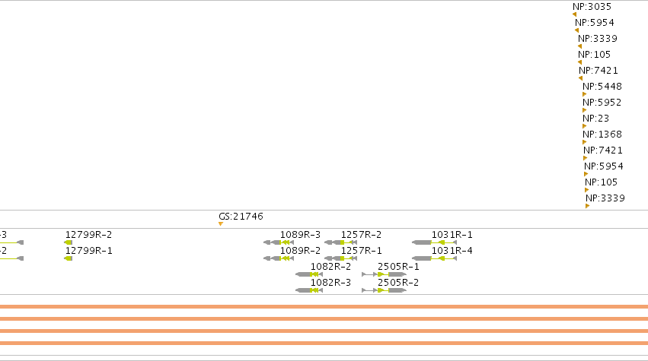Click the 1089R-2 gene model glyph
Viewport: 648px width, 361px height.
(279, 258)
